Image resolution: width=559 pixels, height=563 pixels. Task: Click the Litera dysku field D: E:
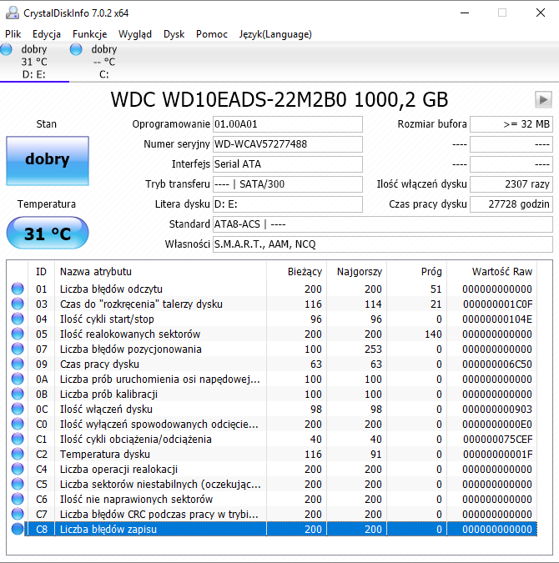coord(287,204)
